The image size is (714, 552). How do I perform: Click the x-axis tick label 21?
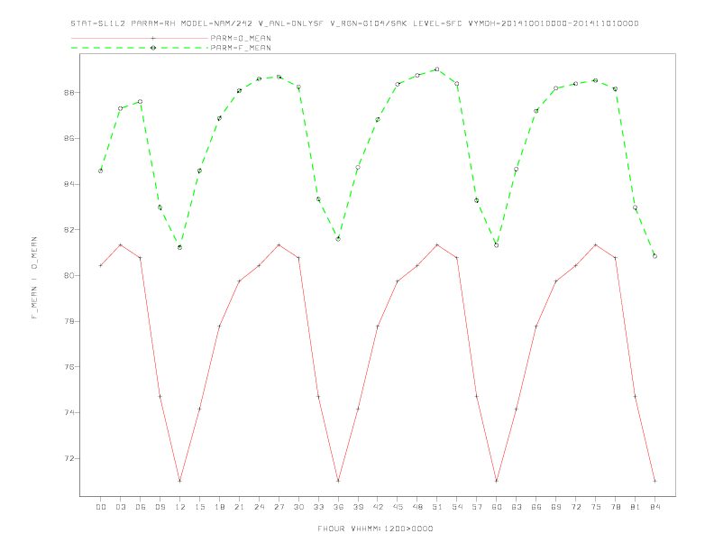pos(239,507)
